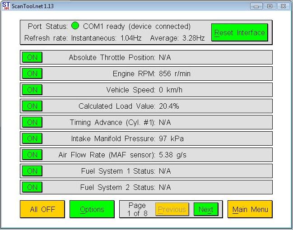Viewport: 293px width, 230px height.
Task: Click the ScanTool.net title bar icon
Action: 6,6
